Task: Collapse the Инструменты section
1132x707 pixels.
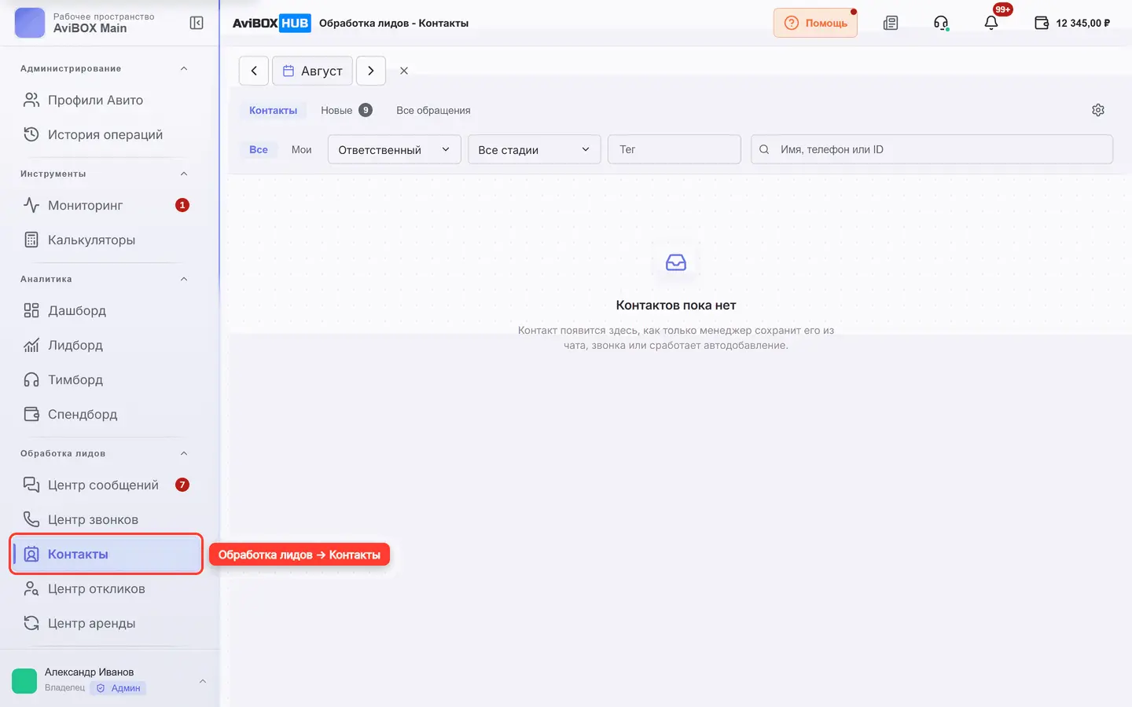Action: click(184, 174)
